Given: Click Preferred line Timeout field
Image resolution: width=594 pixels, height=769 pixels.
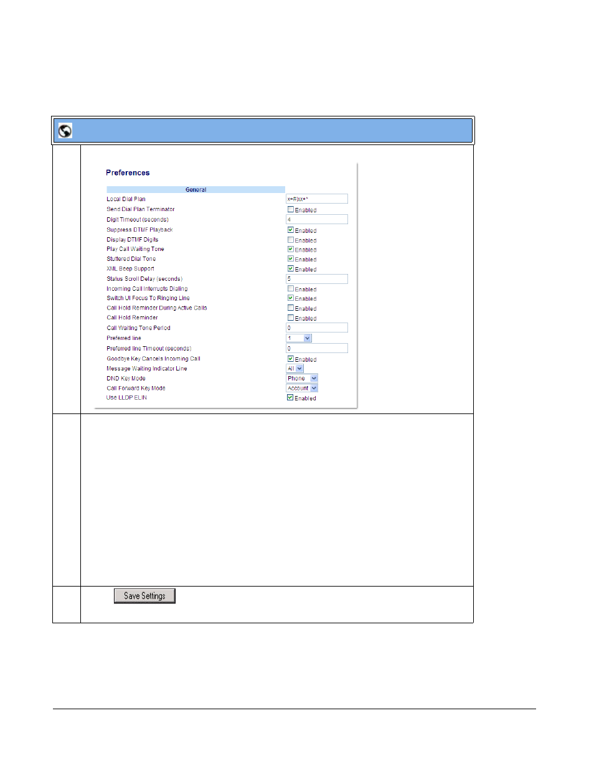Looking at the screenshot, I should (317, 348).
